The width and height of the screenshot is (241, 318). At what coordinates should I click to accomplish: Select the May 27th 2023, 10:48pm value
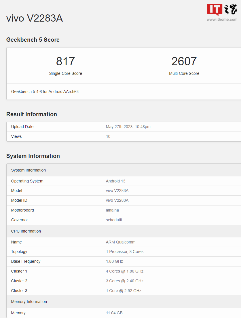click(x=128, y=127)
